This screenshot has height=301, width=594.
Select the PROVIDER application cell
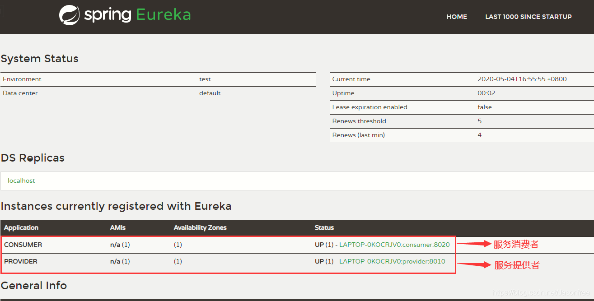point(21,261)
